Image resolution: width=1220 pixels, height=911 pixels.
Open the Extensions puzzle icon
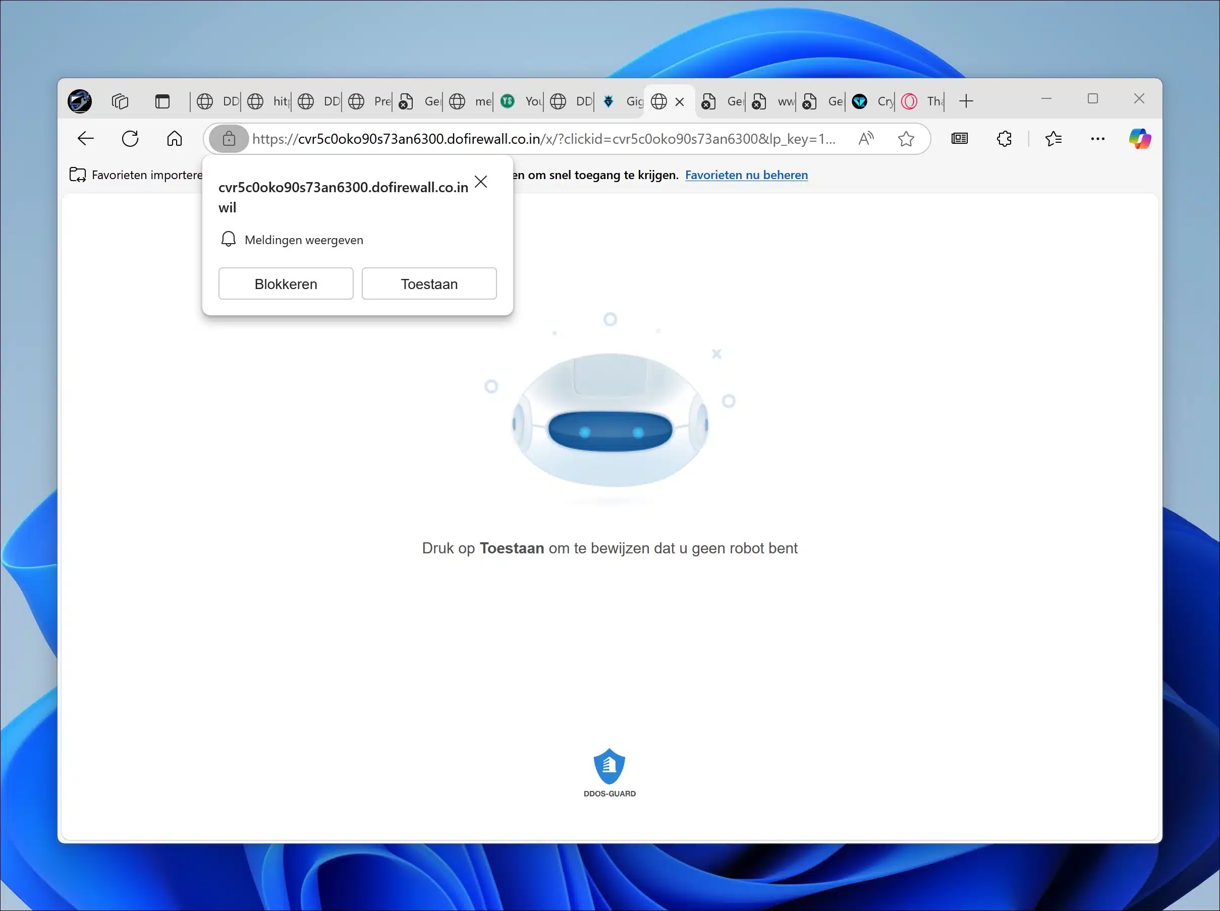[x=1005, y=139]
